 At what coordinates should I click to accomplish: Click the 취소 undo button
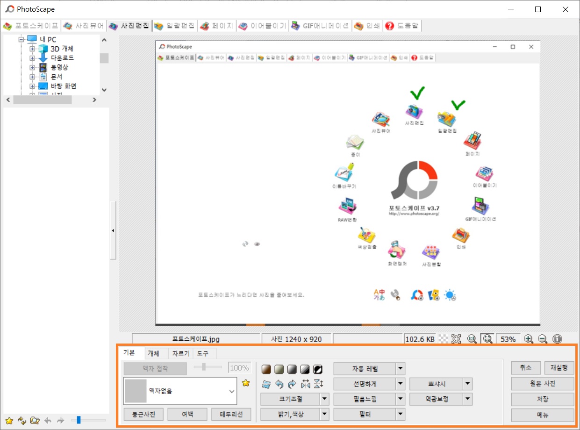tap(526, 368)
